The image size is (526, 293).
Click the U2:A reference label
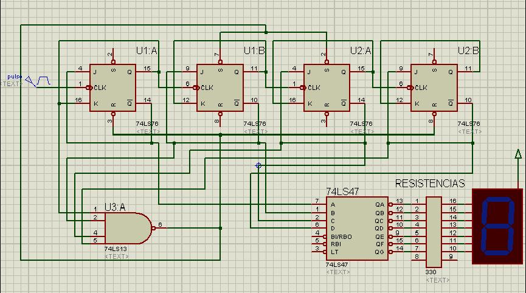[361, 50]
